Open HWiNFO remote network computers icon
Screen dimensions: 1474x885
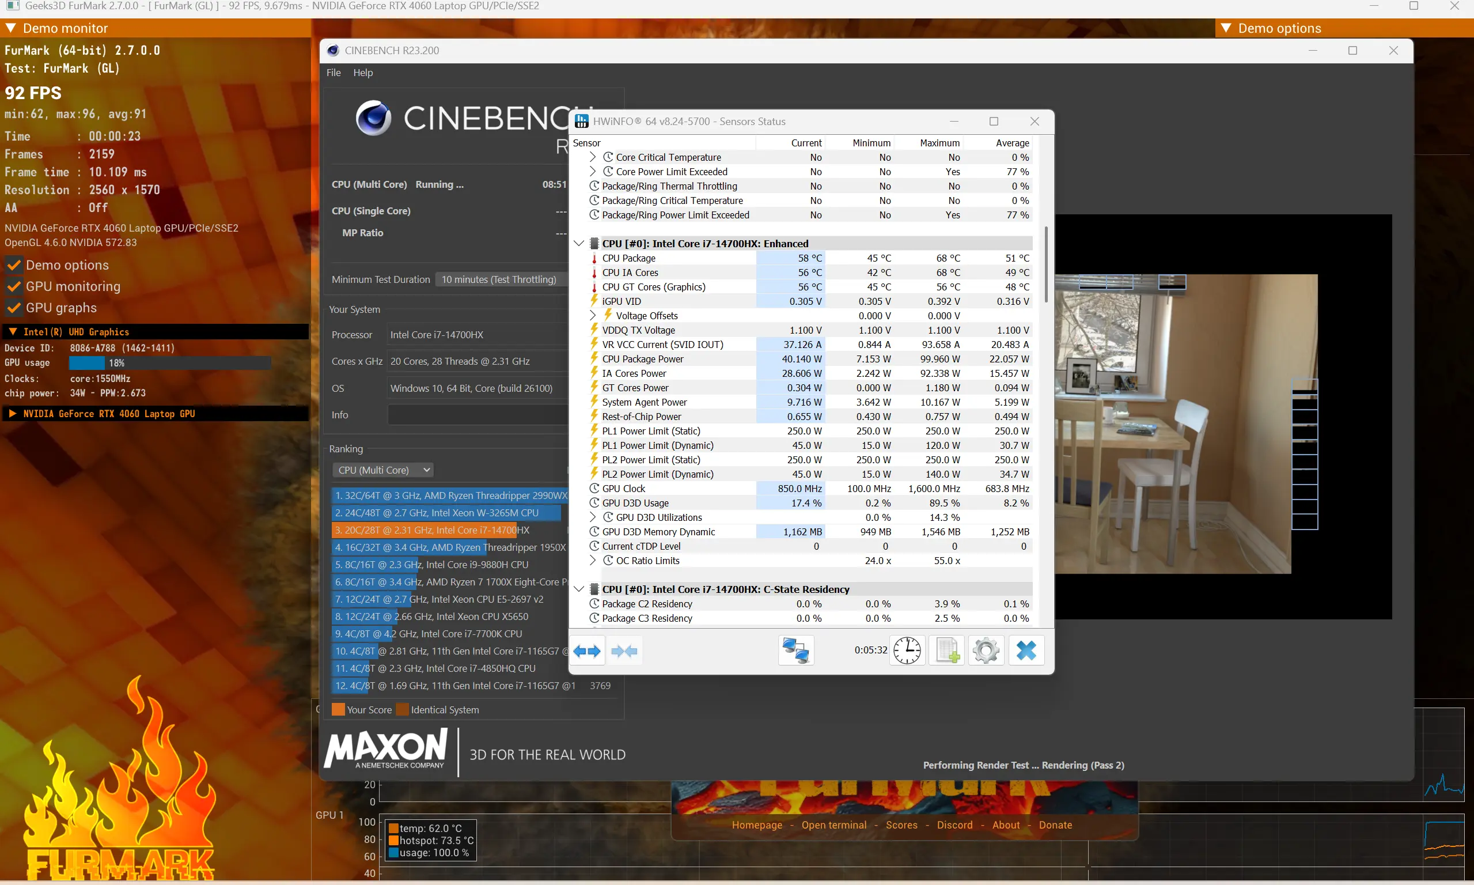(x=795, y=650)
